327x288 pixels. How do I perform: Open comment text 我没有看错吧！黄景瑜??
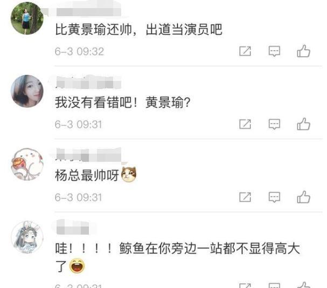(x=123, y=102)
